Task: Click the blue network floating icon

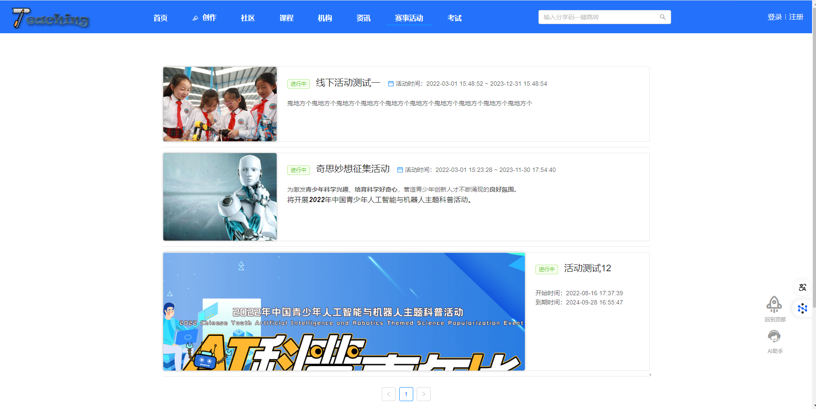Action: (802, 308)
